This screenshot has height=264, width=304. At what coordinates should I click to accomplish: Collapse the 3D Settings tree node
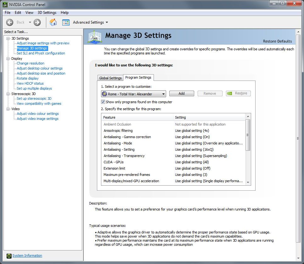8,38
